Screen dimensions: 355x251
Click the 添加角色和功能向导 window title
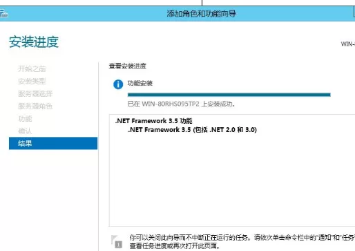[202, 14]
